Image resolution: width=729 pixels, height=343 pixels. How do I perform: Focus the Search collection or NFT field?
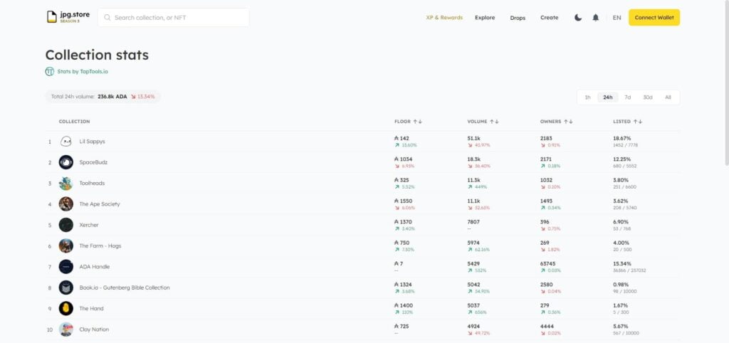(174, 18)
